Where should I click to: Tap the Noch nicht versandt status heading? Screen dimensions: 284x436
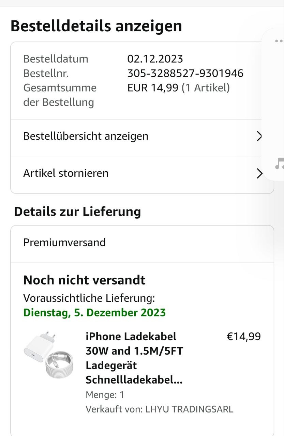[x=84, y=280]
